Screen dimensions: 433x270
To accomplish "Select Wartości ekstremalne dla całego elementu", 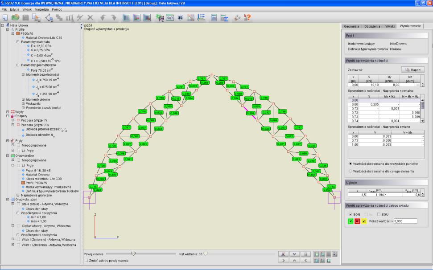I will [x=351, y=171].
